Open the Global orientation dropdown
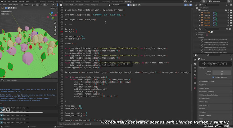 click(x=26, y=5)
